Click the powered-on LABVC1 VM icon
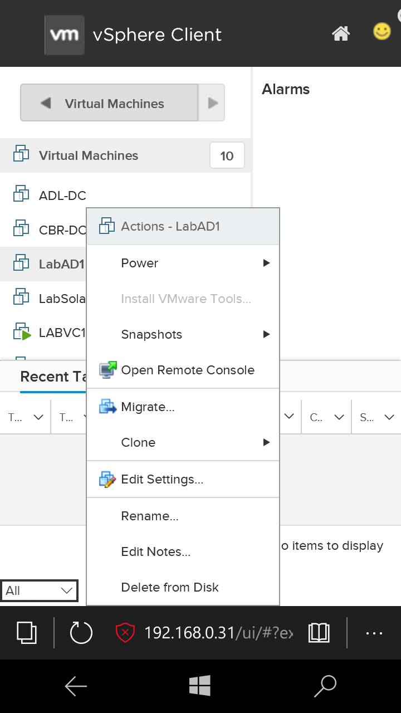The image size is (401, 713). [22, 331]
